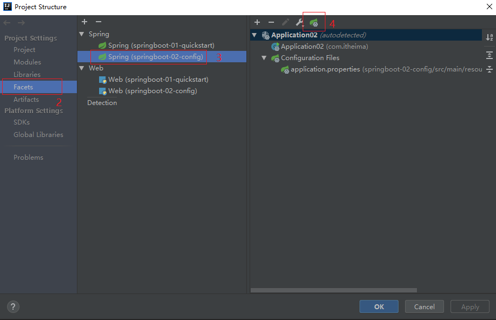The height and width of the screenshot is (320, 496).
Task: Collapse the Web facets group
Action: (82, 68)
